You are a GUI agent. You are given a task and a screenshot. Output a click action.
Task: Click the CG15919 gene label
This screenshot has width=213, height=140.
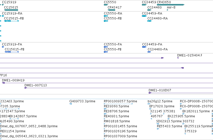(x=9, y=2)
